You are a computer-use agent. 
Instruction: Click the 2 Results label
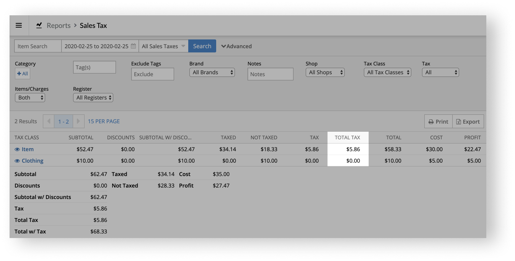point(26,121)
